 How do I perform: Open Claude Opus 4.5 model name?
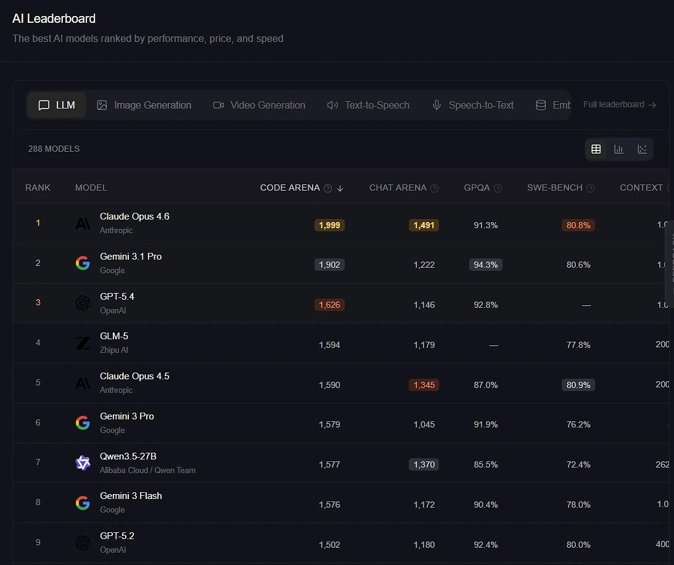coord(134,376)
